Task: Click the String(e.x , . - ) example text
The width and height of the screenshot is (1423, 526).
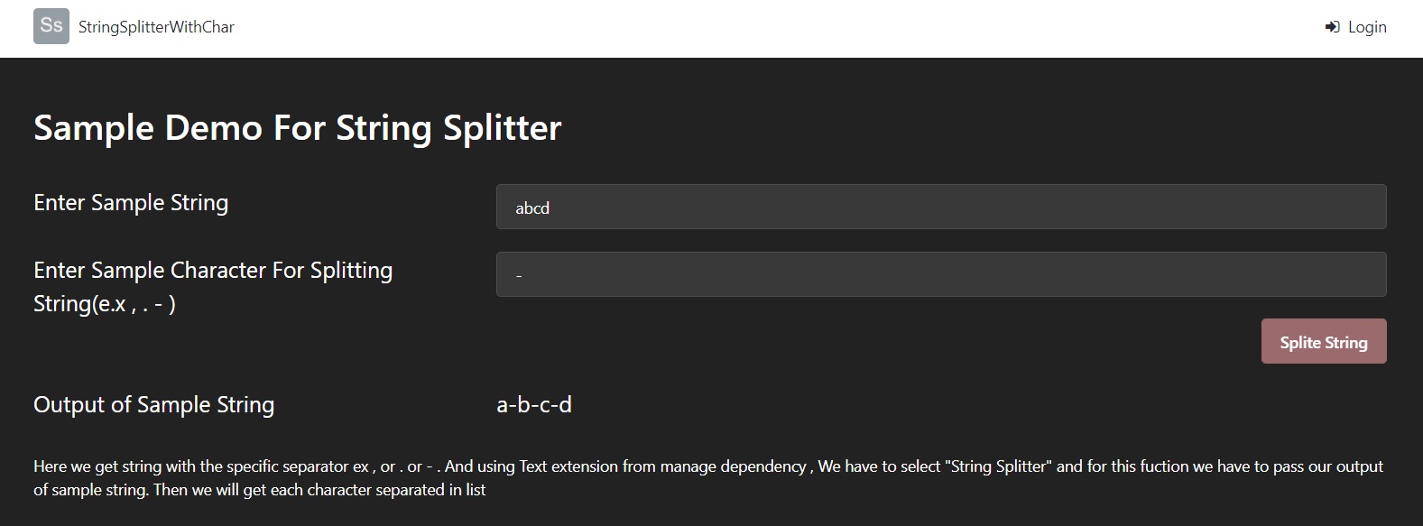Action: point(105,304)
